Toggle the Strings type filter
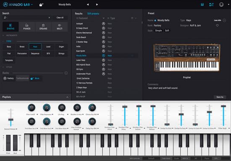Screen dimensions: 231x161 click(61, 54)
